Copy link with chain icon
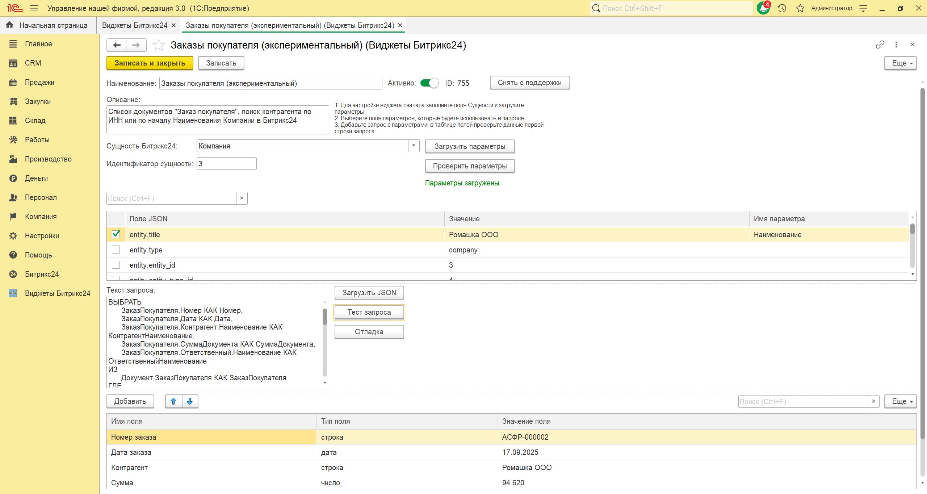 pos(880,45)
